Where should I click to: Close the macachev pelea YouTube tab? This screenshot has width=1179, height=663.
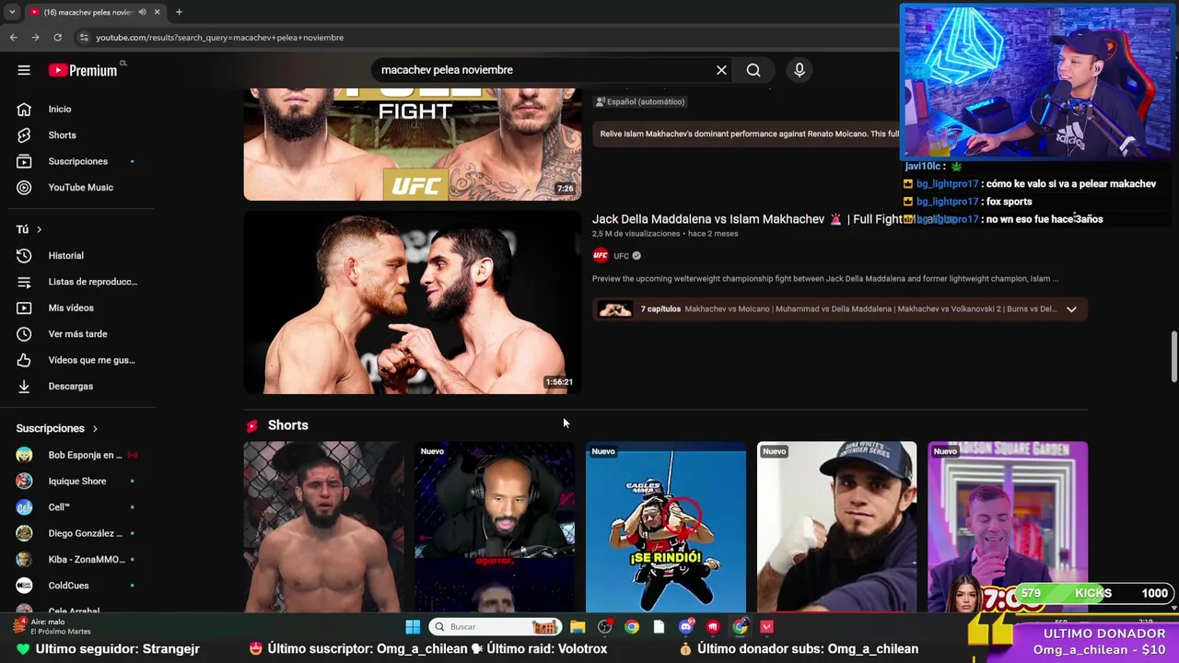click(x=157, y=12)
